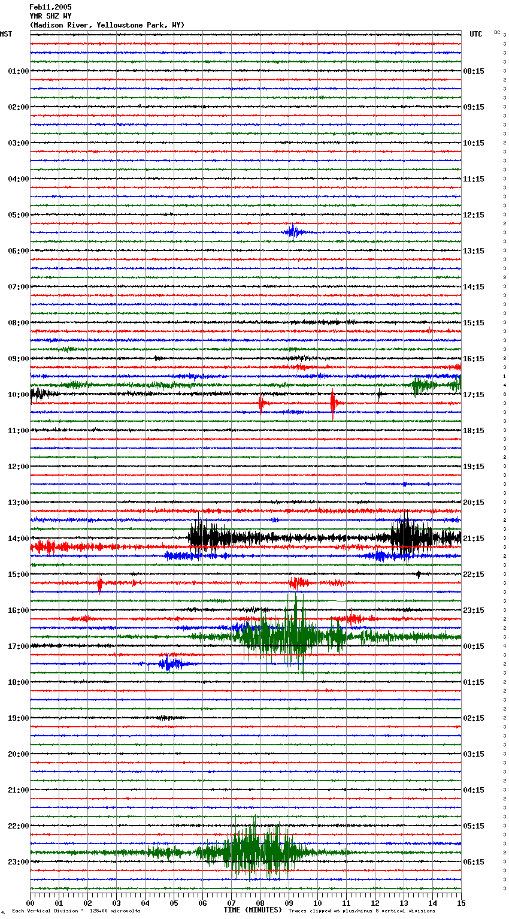Select the 21:00 MST time label

pos(19,790)
